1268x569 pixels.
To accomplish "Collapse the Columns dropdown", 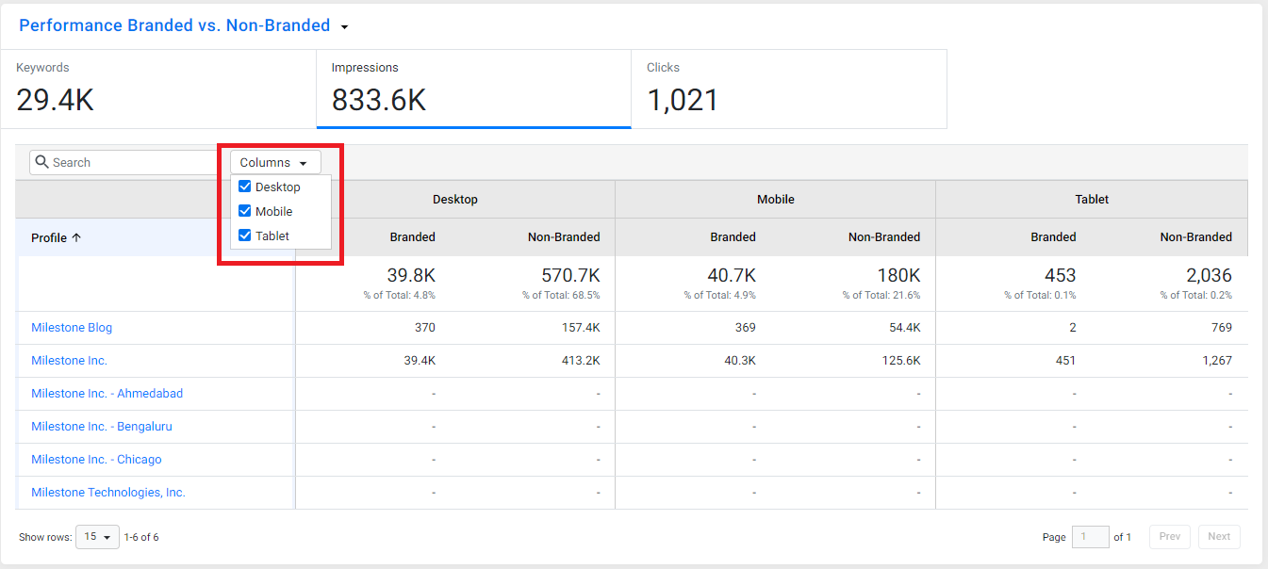I will [275, 162].
